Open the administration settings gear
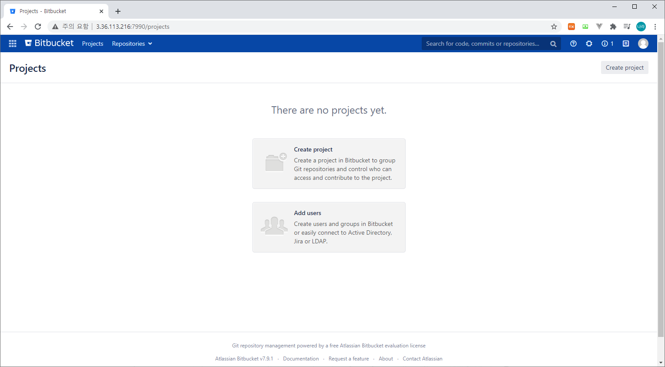 [x=589, y=44]
